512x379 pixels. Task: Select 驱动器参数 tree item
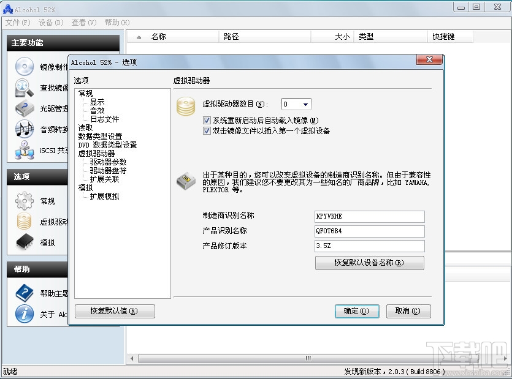(108, 162)
